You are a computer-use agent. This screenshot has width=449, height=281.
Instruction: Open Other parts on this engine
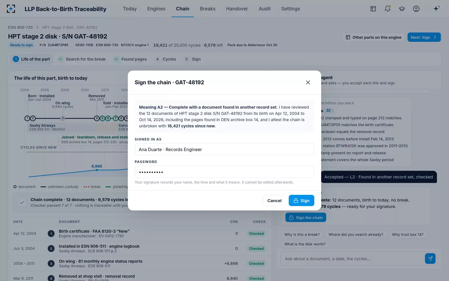[x=374, y=37]
